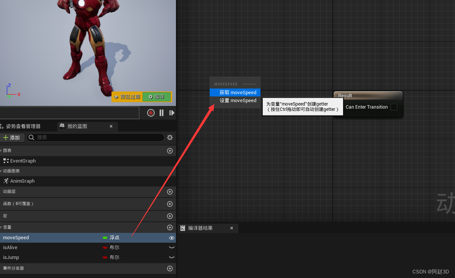
Task: Click the 函数（5可覆盖）section header
Action: (x=88, y=204)
